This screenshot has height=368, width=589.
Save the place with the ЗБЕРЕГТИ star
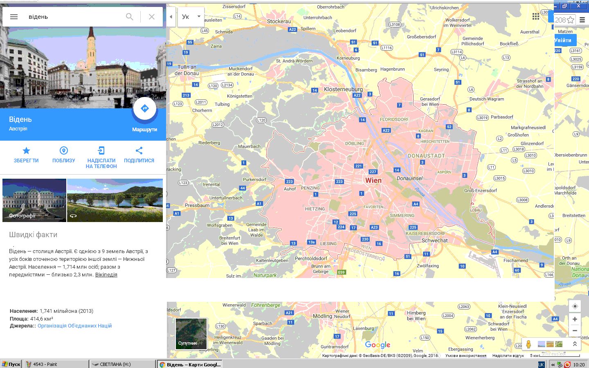click(26, 155)
